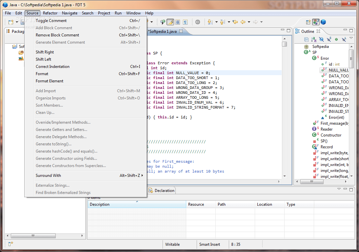Toggle Hide Static Members in Outline
The image size is (359, 252).
329,39
